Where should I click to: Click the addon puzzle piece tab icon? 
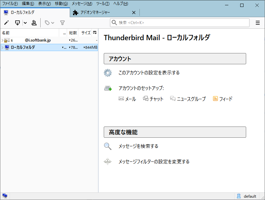tap(75, 13)
